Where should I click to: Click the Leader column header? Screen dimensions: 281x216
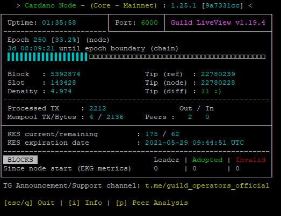point(167,160)
